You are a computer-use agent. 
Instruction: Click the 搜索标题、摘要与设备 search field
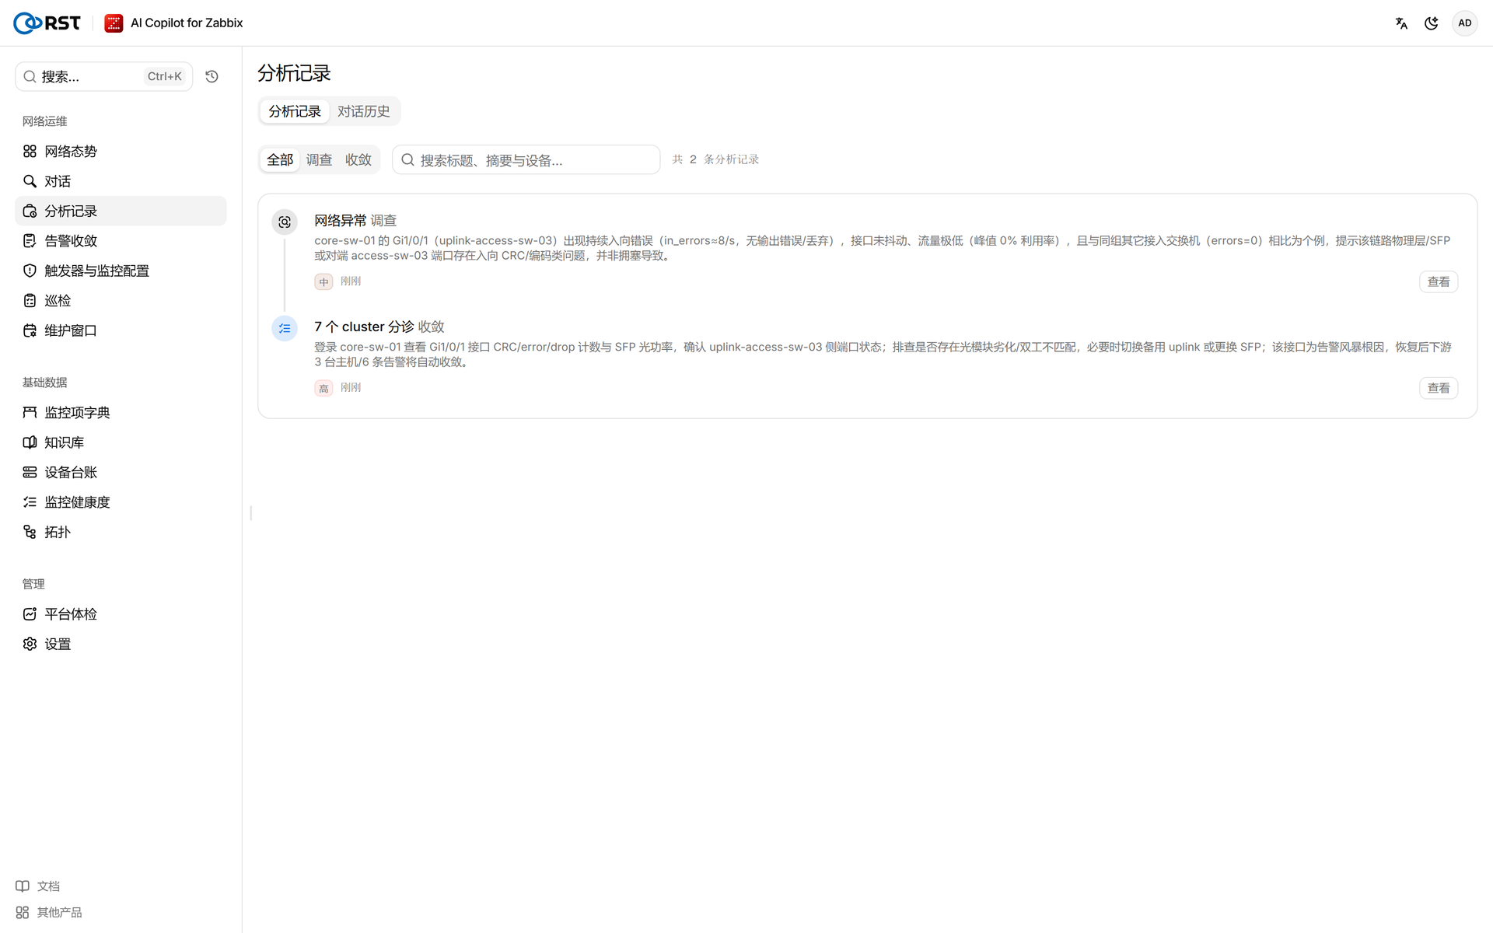[x=526, y=159]
